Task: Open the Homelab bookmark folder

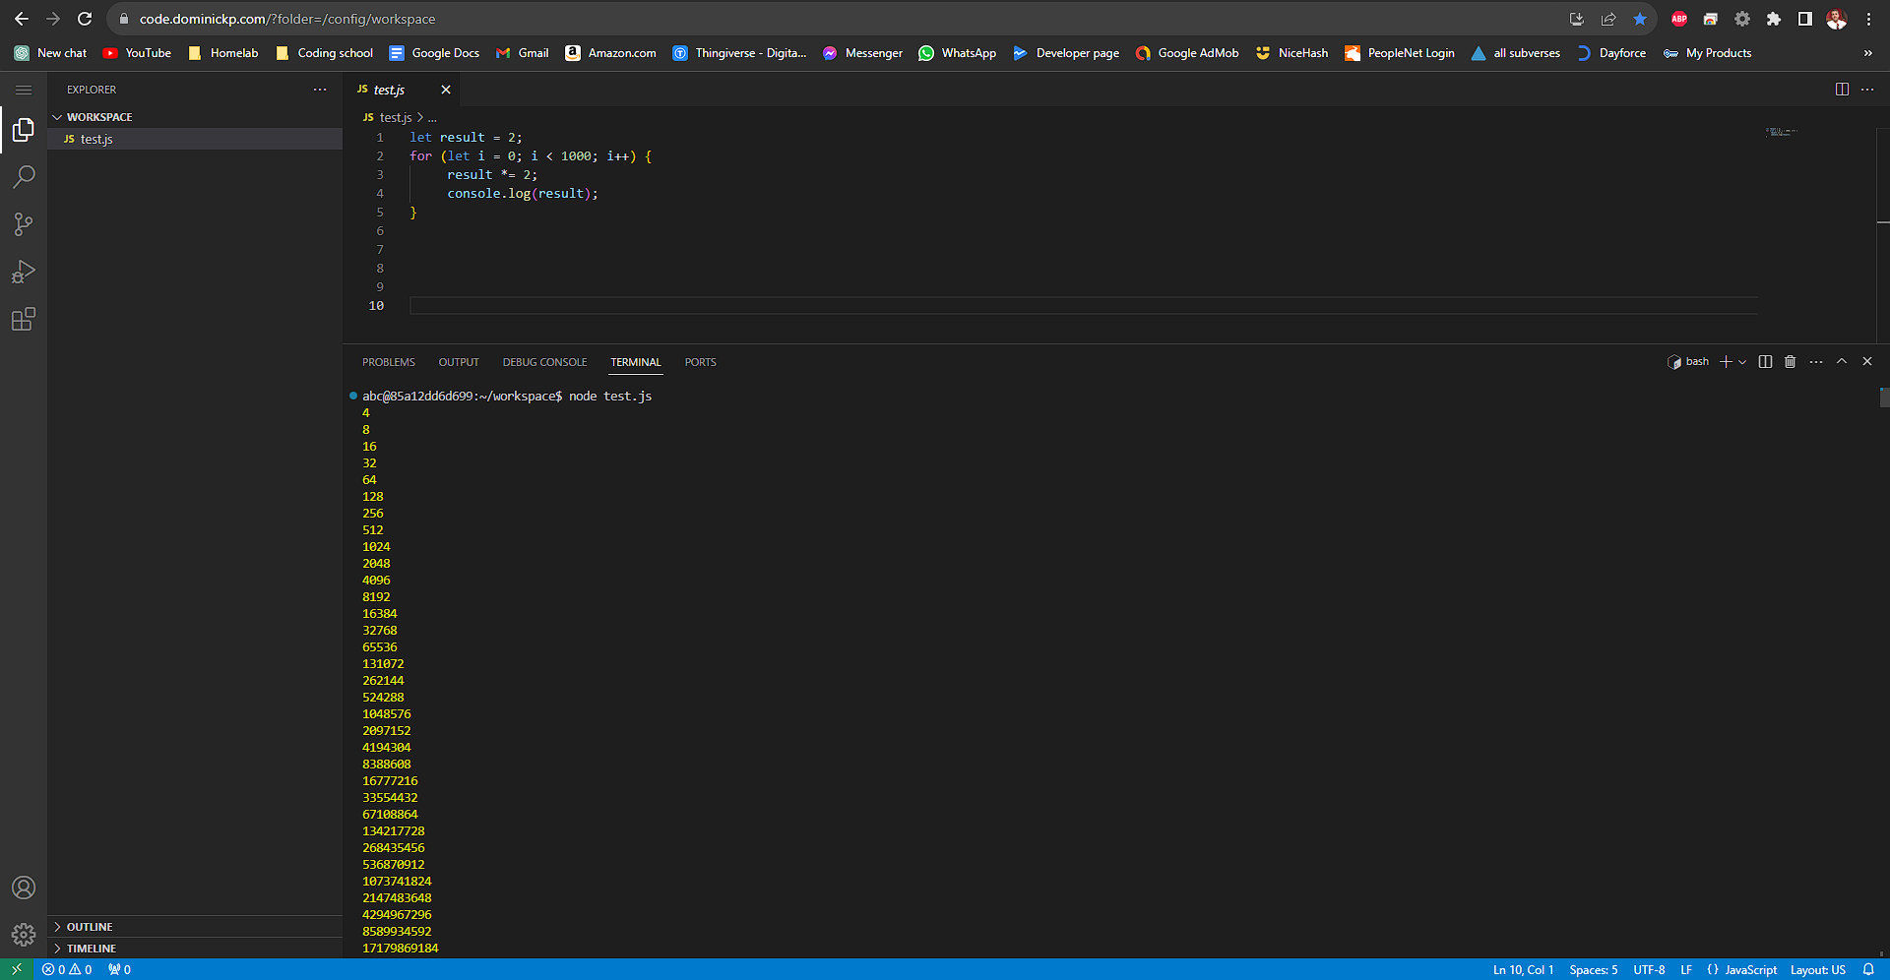Action: click(223, 53)
